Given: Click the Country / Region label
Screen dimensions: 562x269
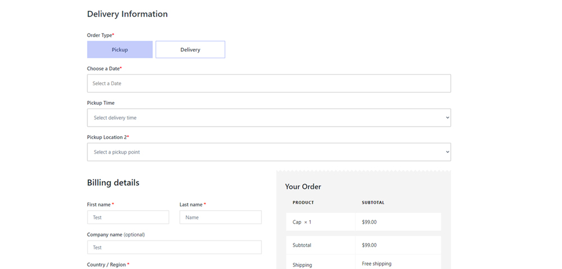Looking at the screenshot, I should (107, 265).
